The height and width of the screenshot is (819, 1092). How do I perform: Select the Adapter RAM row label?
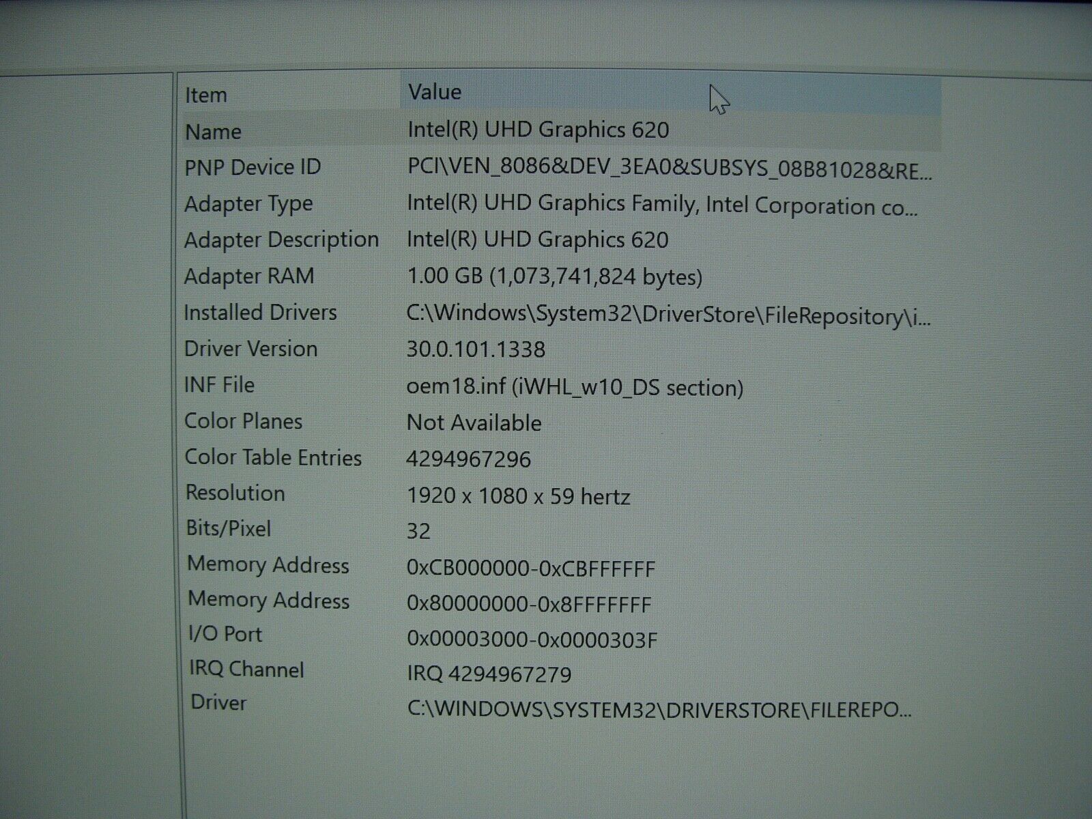pos(249,276)
